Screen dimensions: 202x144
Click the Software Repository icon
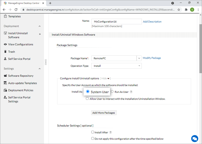5,76
